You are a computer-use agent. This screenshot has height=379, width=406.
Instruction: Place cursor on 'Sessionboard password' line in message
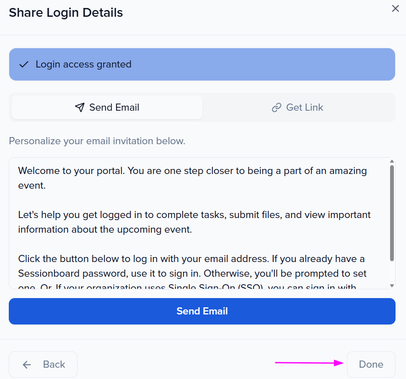192,274
